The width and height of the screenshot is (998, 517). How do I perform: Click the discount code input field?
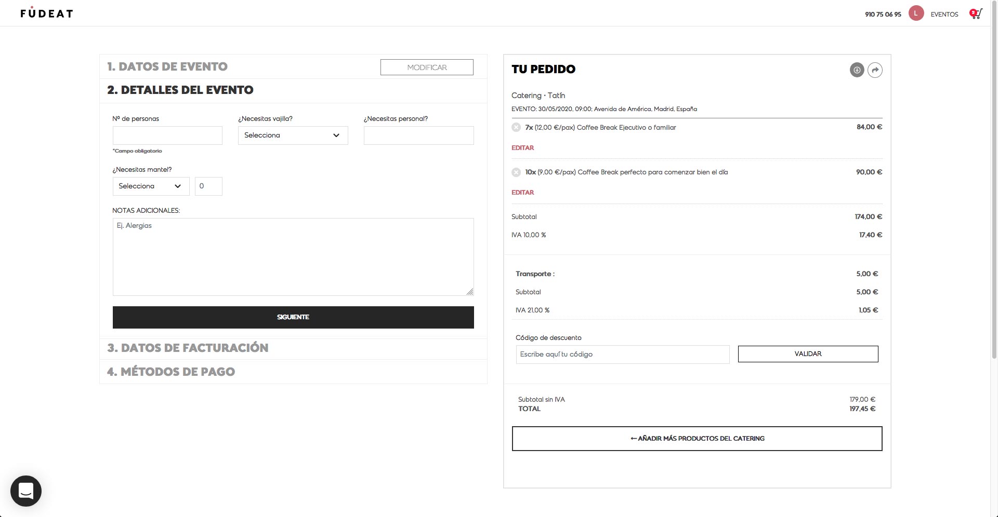click(623, 355)
